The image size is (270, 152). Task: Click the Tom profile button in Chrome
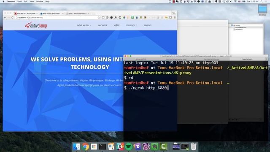[174, 13]
